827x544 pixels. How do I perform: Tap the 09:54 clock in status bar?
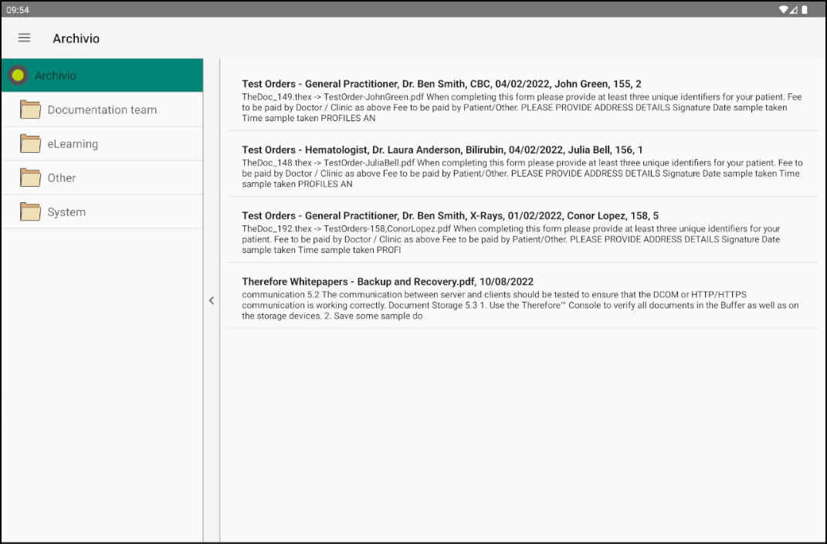17,9
